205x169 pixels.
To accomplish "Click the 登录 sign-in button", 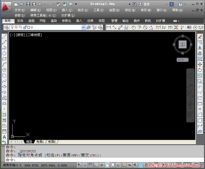I will tap(145, 4).
